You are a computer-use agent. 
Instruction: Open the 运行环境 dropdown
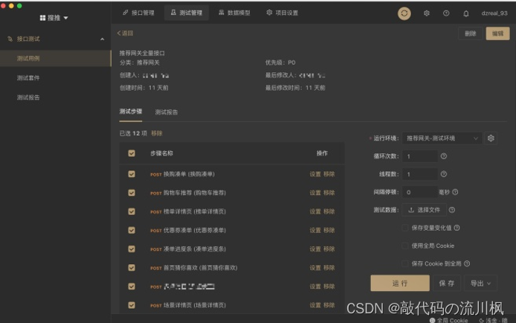[x=442, y=138]
